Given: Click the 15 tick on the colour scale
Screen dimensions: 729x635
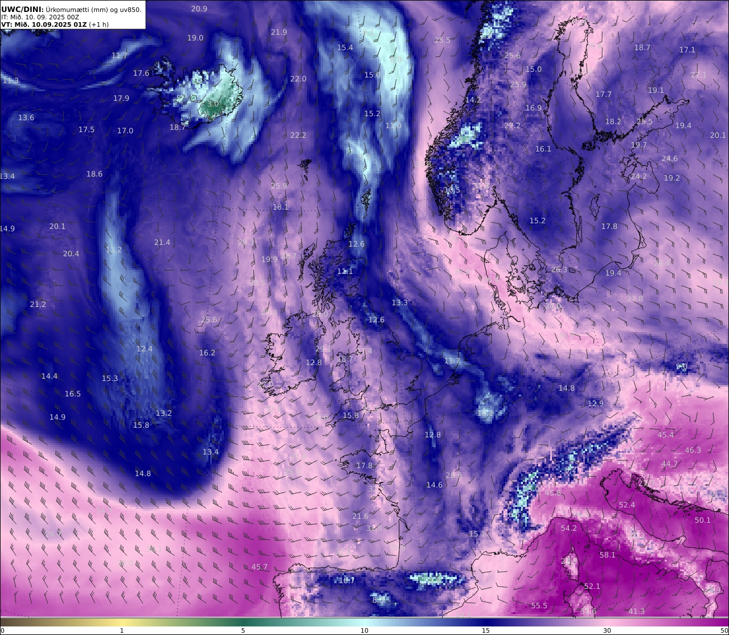Looking at the screenshot, I should click(486, 630).
